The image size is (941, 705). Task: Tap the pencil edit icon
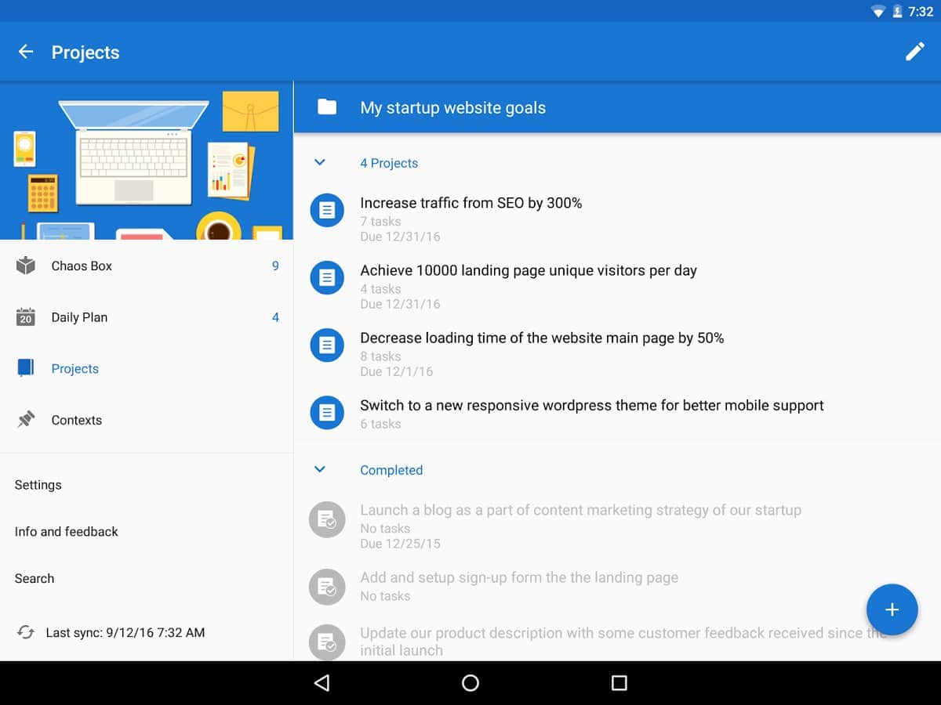point(914,52)
